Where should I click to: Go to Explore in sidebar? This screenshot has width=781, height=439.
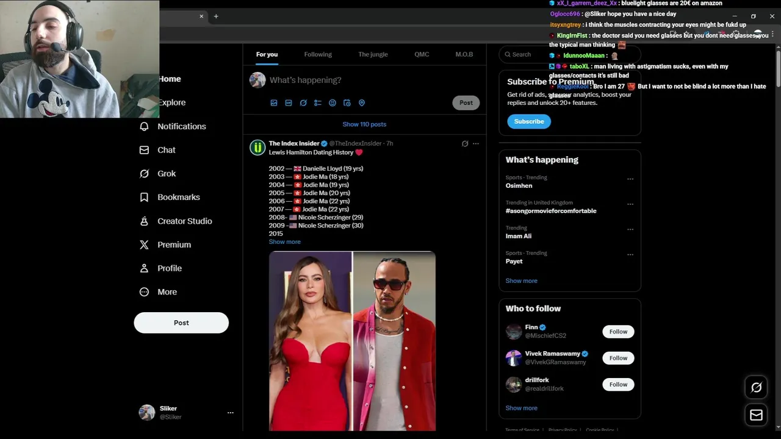click(x=172, y=102)
